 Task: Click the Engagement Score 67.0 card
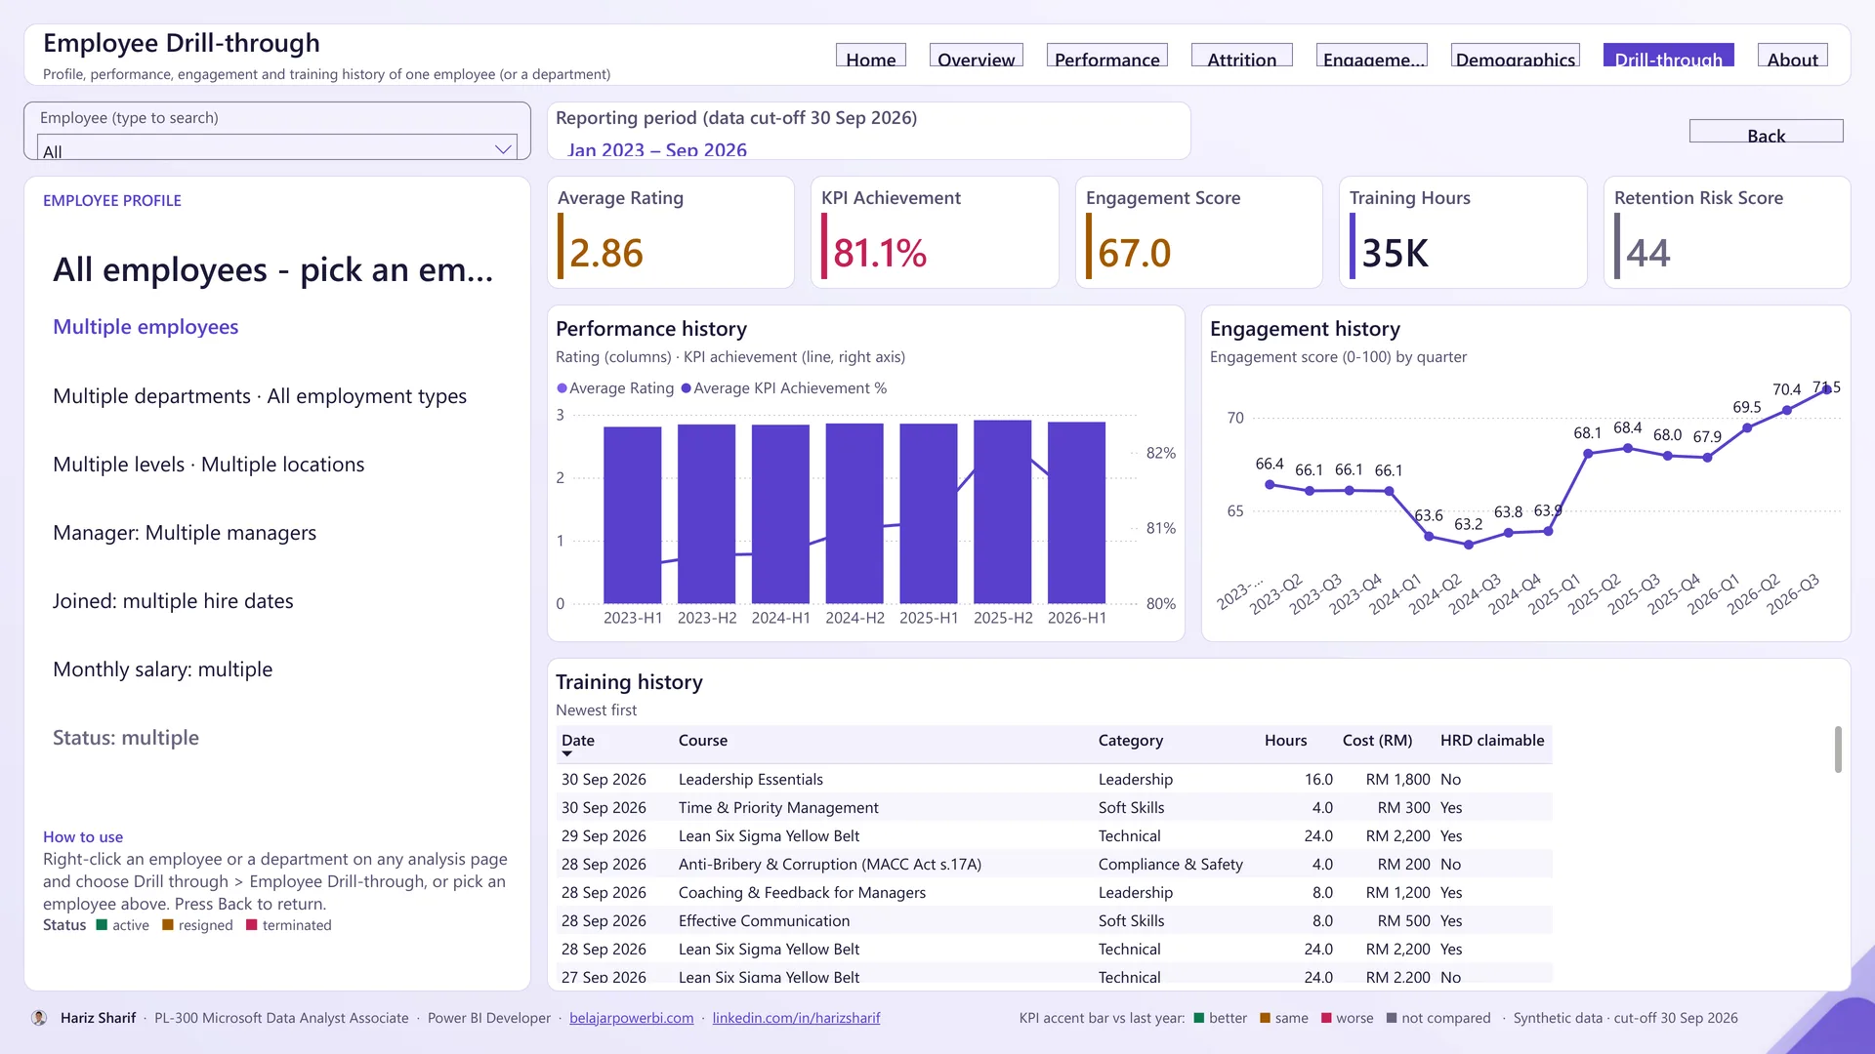(x=1199, y=232)
